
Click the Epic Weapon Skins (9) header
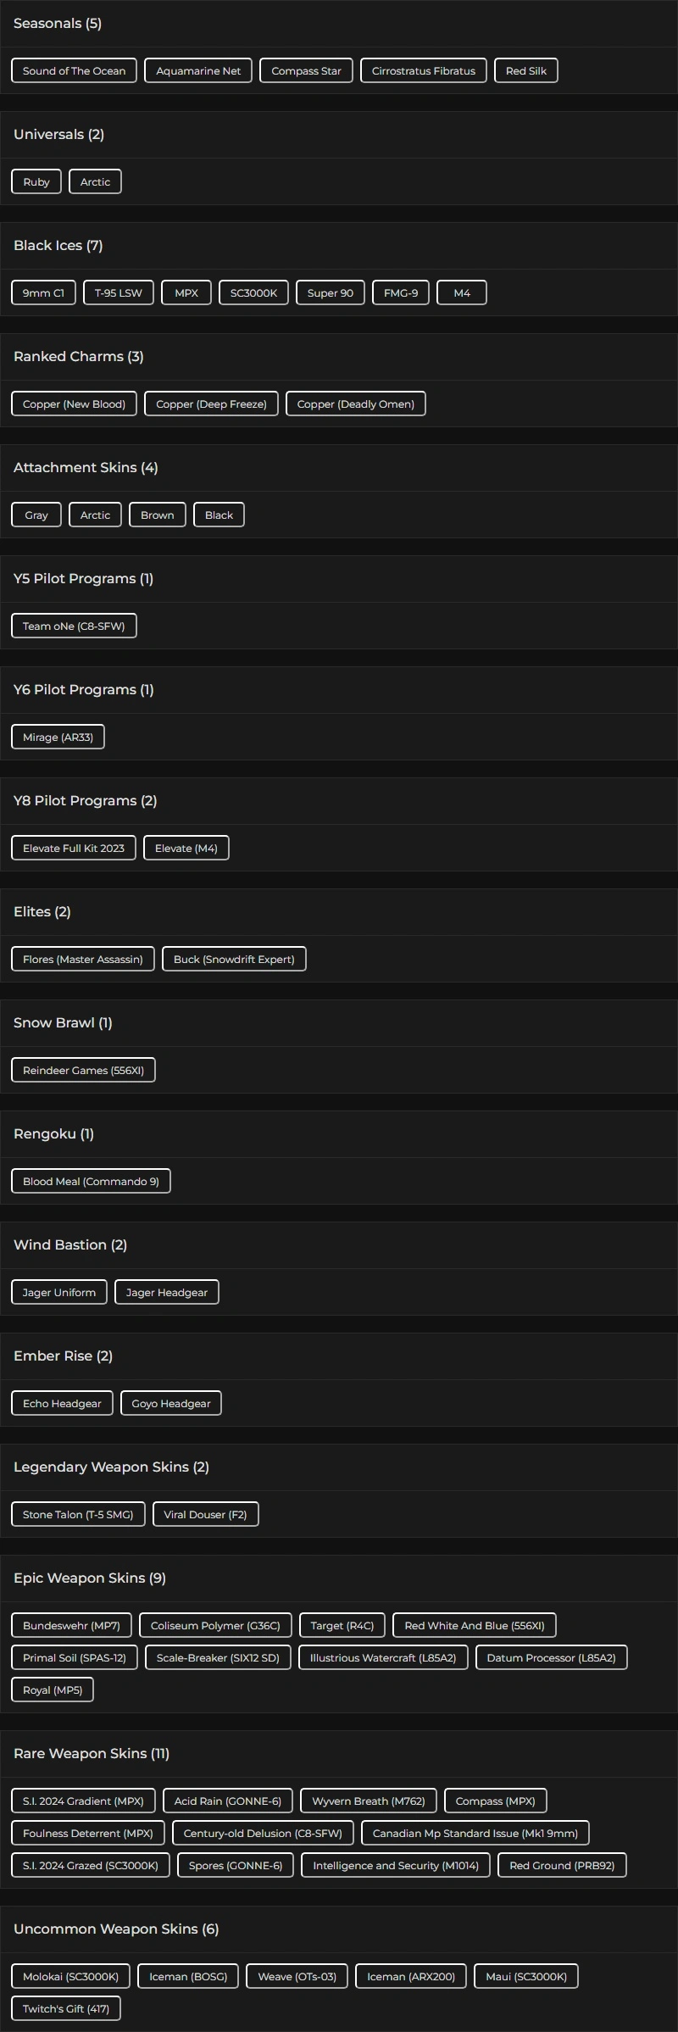[90, 1578]
